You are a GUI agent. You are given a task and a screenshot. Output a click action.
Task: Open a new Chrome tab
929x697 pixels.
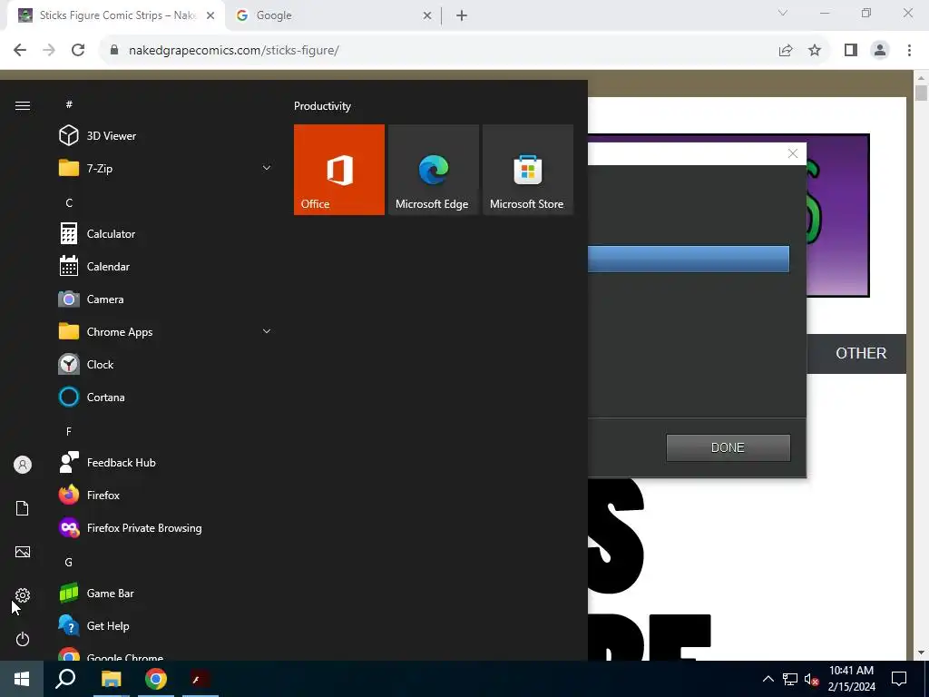pyautogui.click(x=462, y=15)
